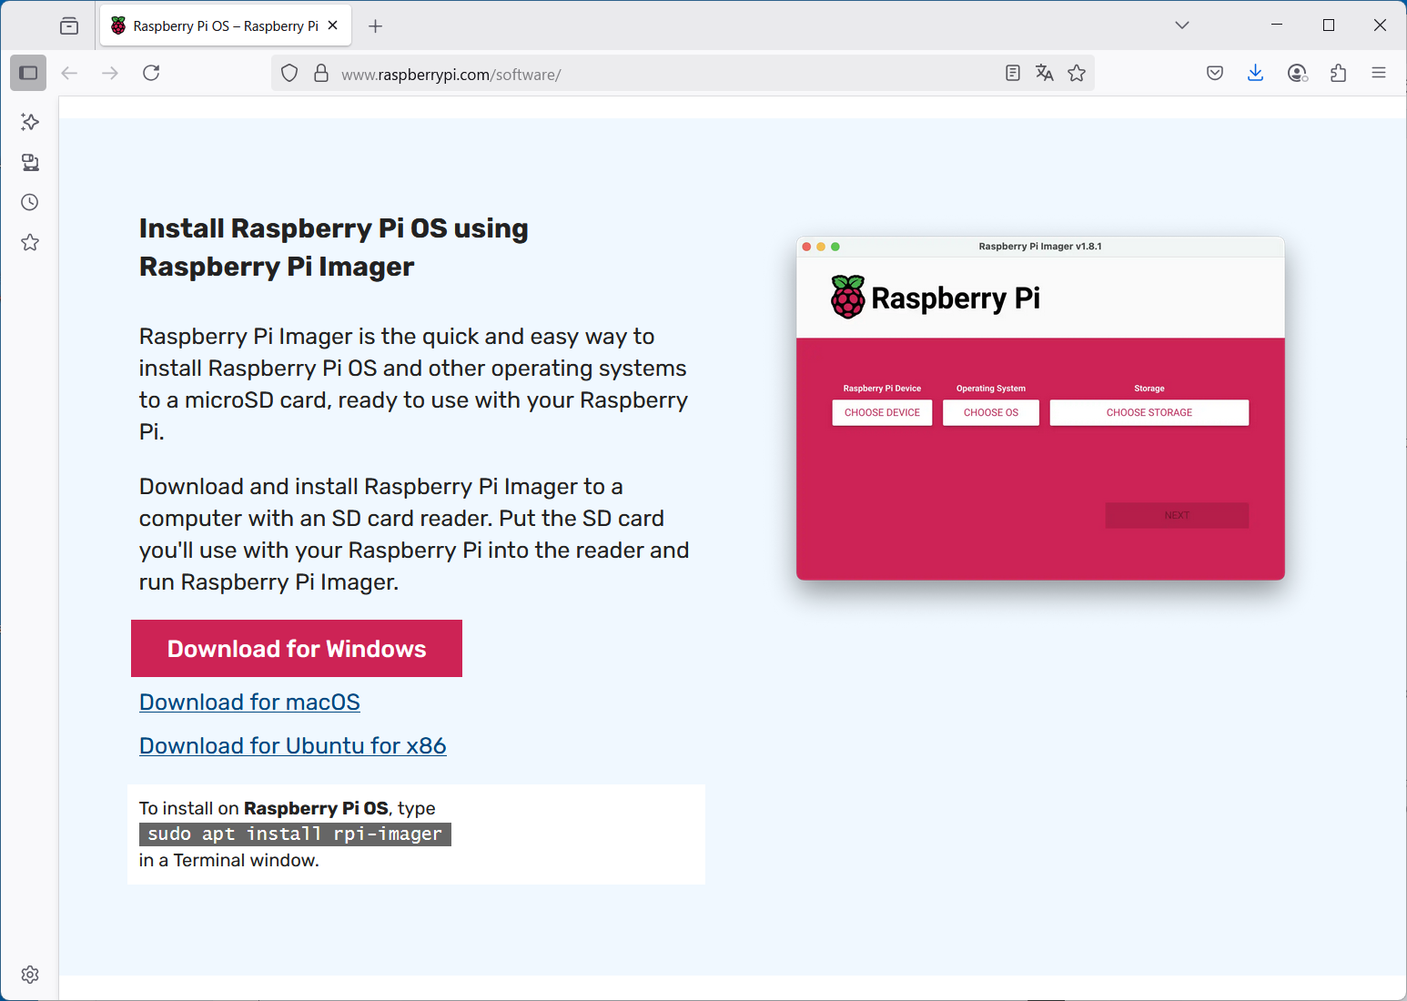Follow Download for macOS link
The height and width of the screenshot is (1001, 1407).
point(249,703)
